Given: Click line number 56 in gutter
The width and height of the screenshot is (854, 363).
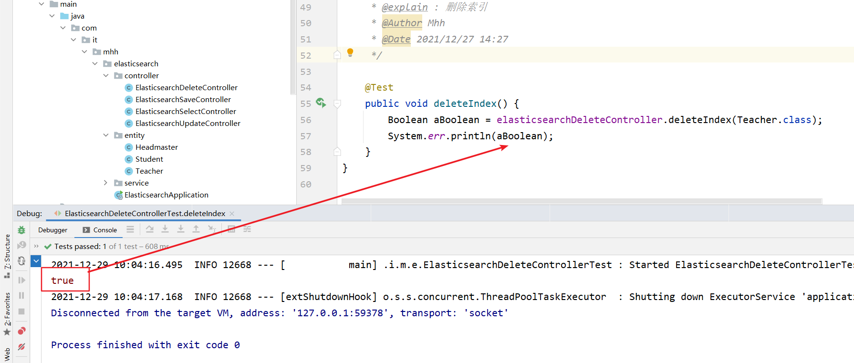Looking at the screenshot, I should [x=306, y=120].
